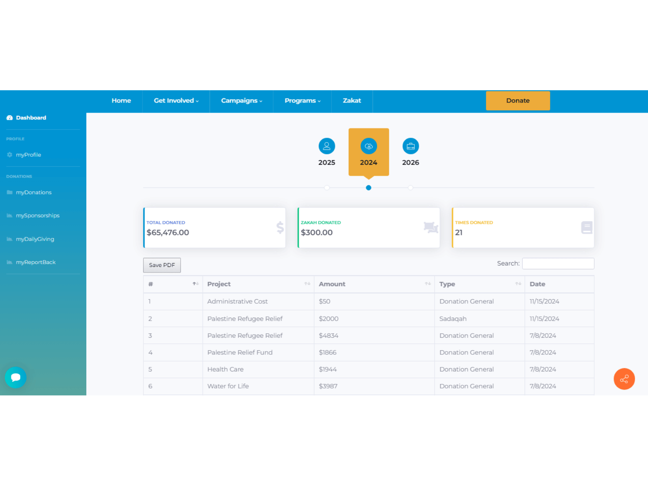Click the Zakah Donated $300.00 value

tap(317, 232)
